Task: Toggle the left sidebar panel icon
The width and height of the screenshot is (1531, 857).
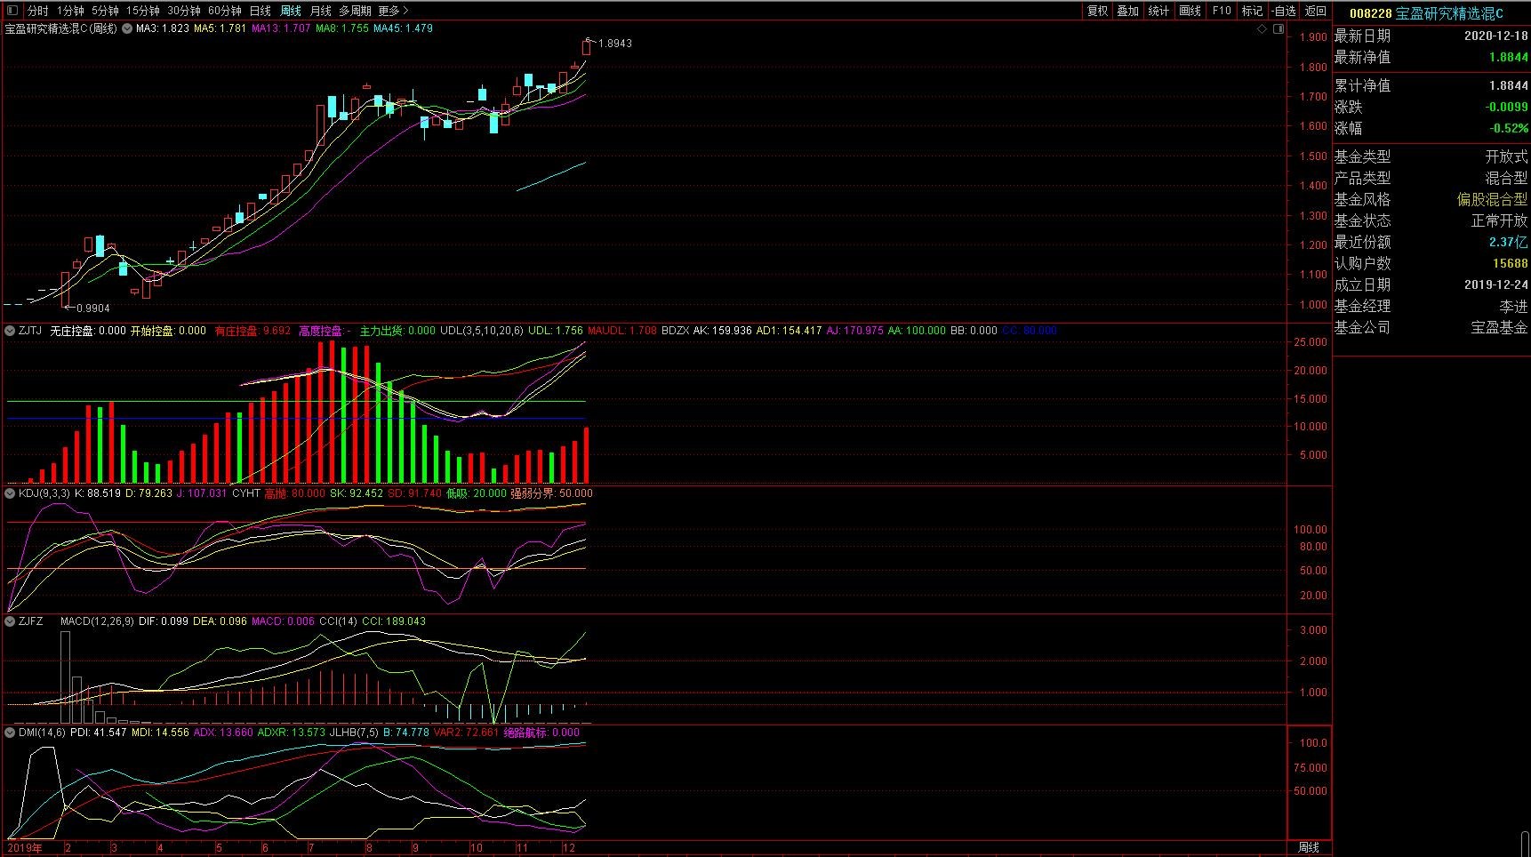Action: (12, 11)
